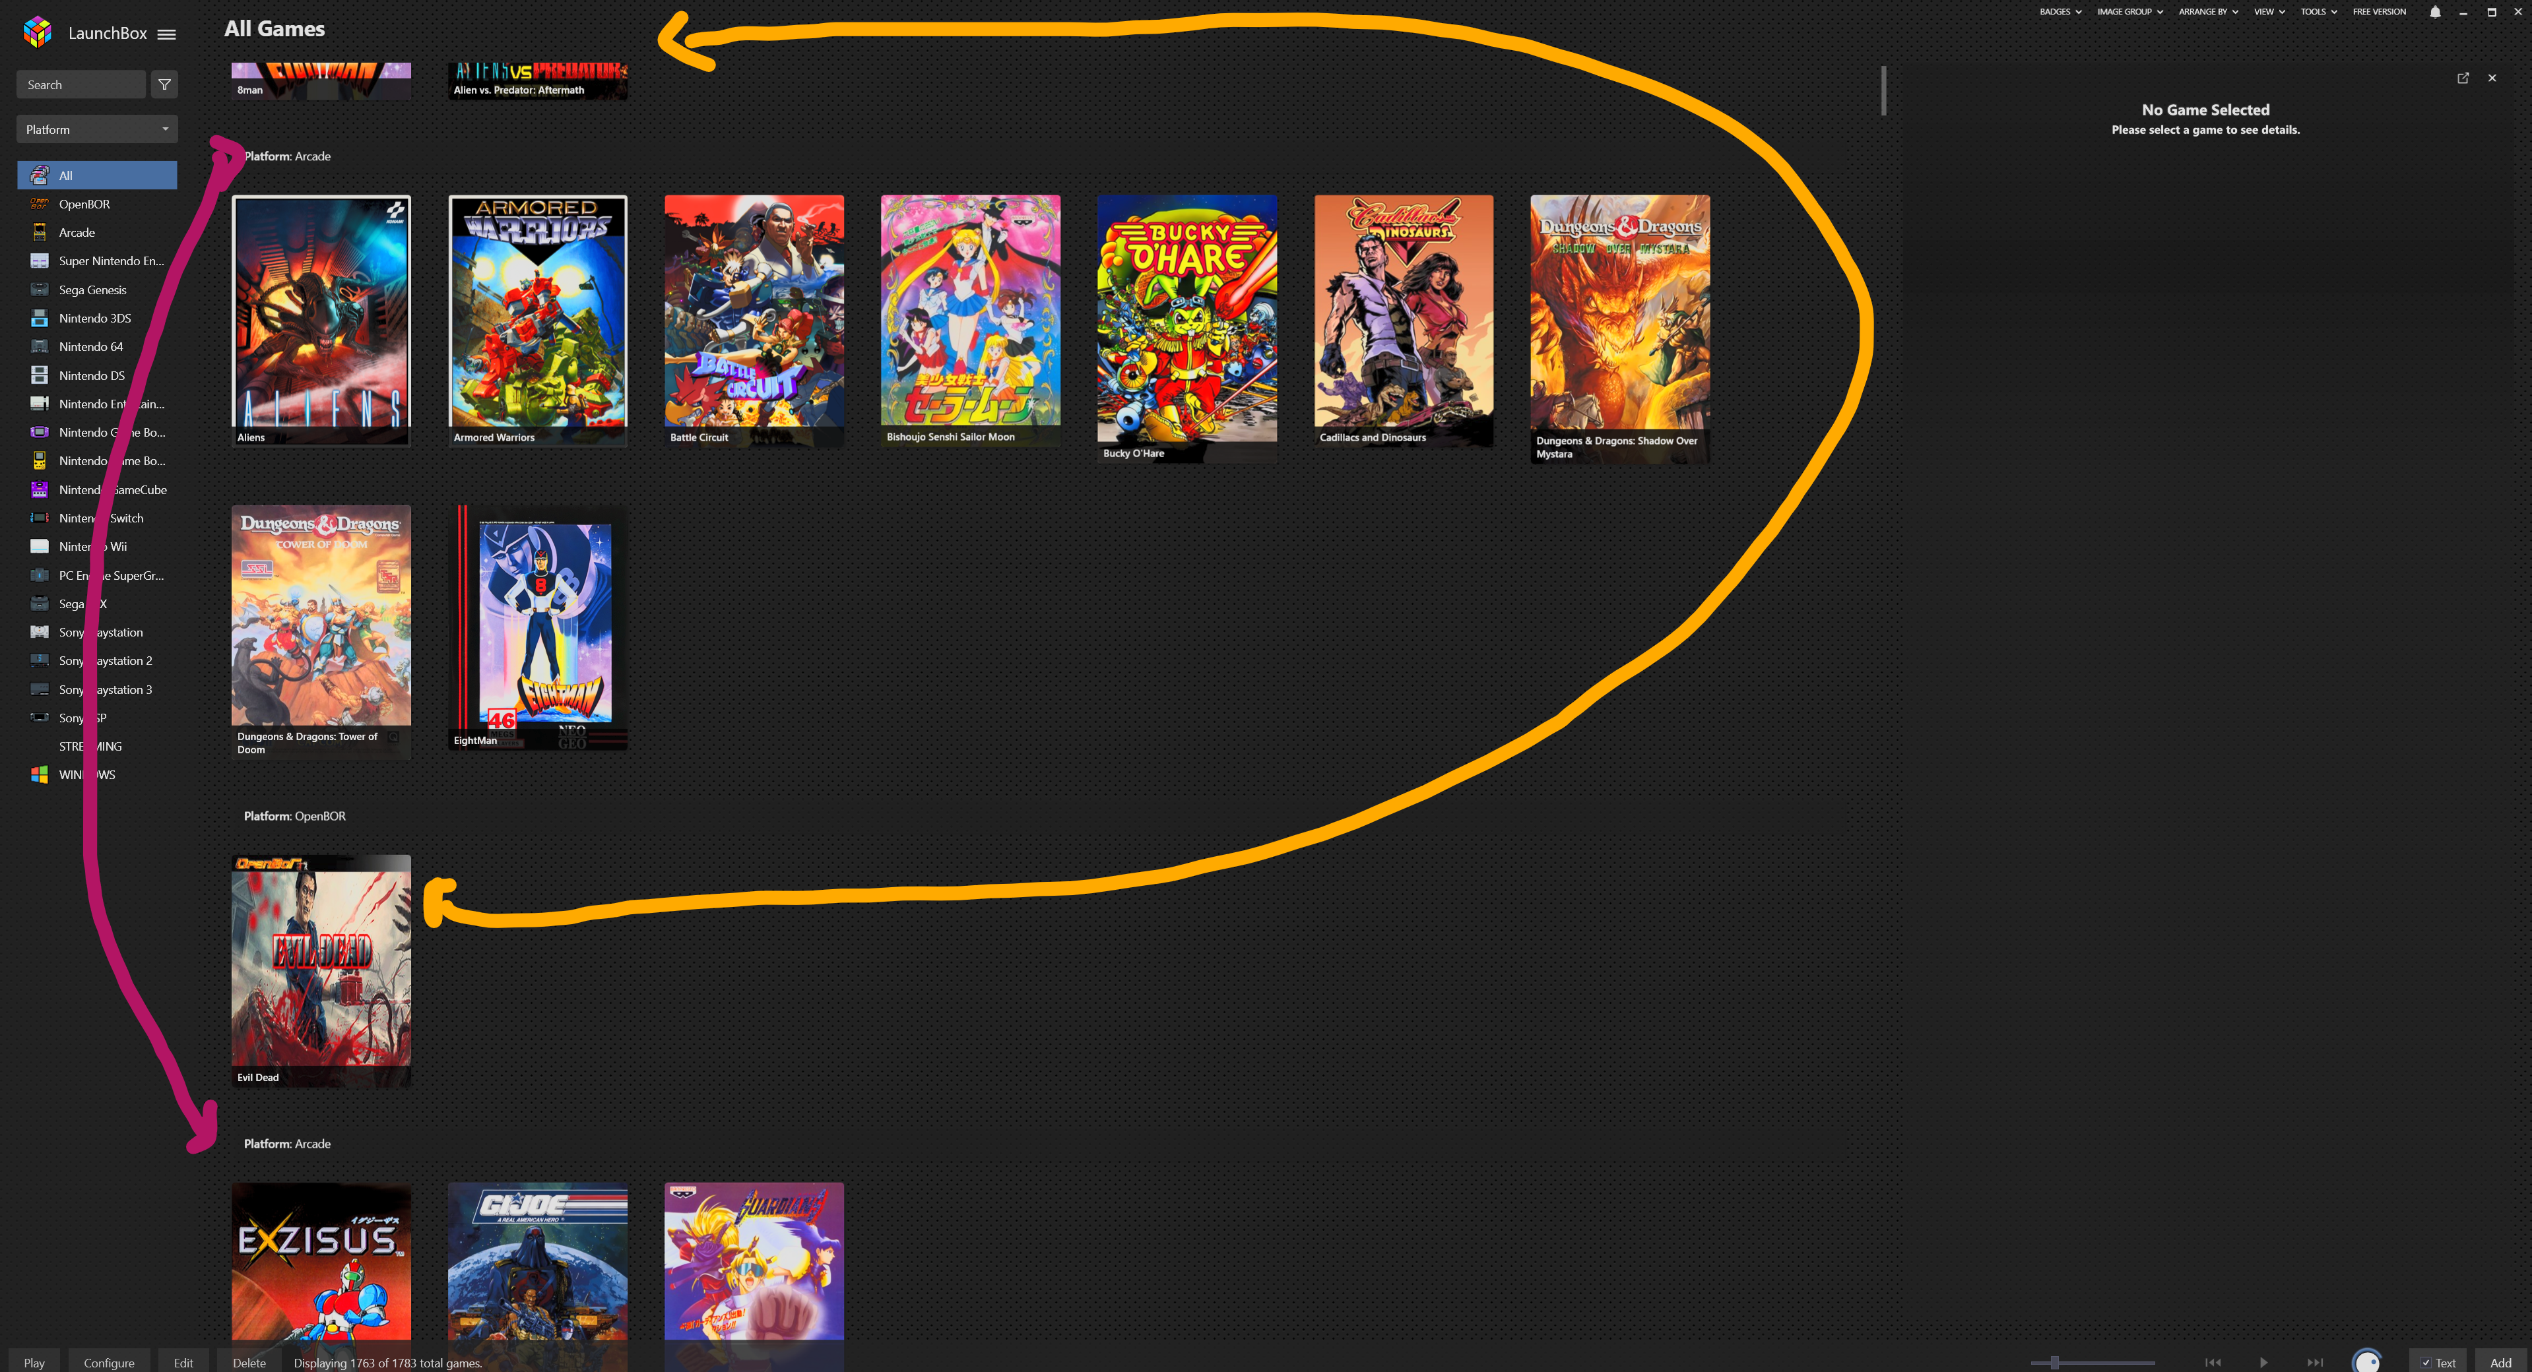Click the music play button
This screenshot has height=1372, width=2532.
pyautogui.click(x=2263, y=1362)
